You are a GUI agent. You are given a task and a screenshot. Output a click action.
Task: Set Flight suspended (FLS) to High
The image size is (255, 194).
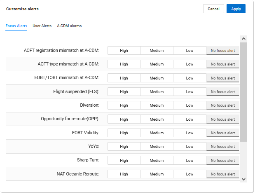(124, 92)
